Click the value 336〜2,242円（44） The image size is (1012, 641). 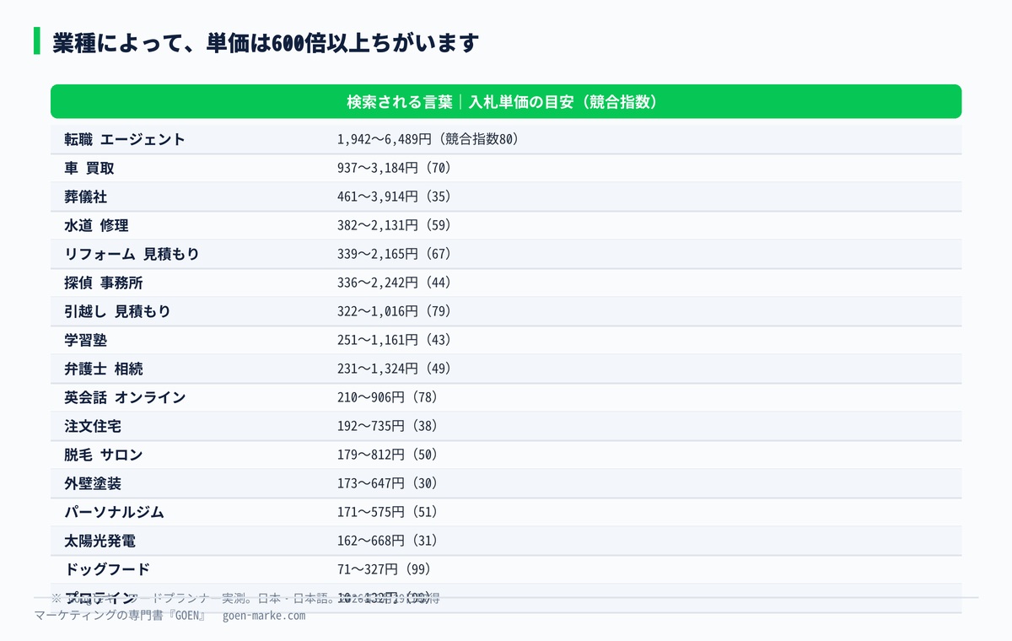pyautogui.click(x=395, y=283)
